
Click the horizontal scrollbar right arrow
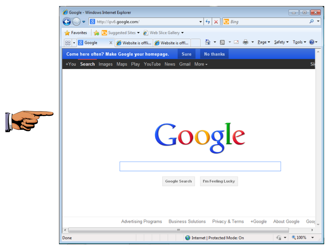click(x=312, y=230)
